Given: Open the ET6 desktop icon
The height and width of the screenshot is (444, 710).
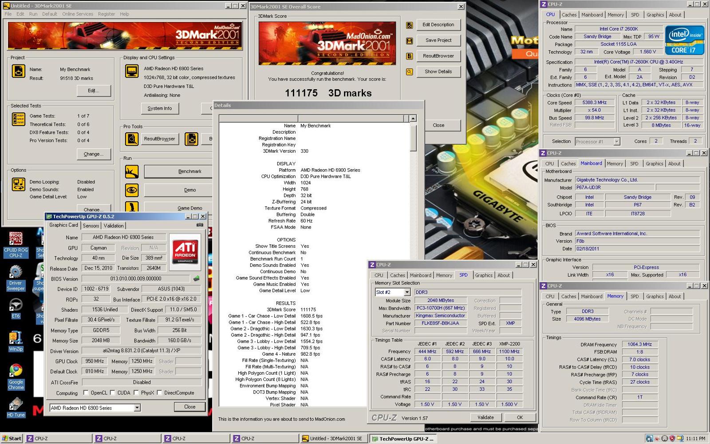Looking at the screenshot, I should pos(16,309).
